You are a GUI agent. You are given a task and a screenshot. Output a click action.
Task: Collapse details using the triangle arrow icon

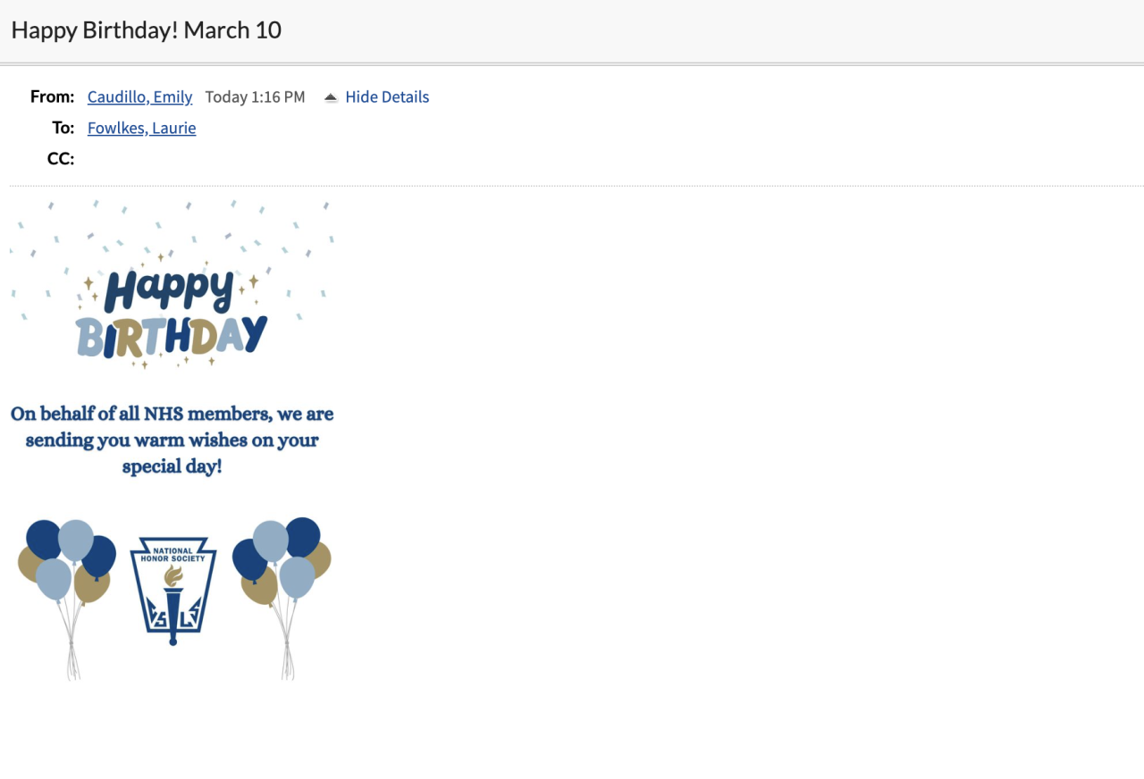point(331,97)
